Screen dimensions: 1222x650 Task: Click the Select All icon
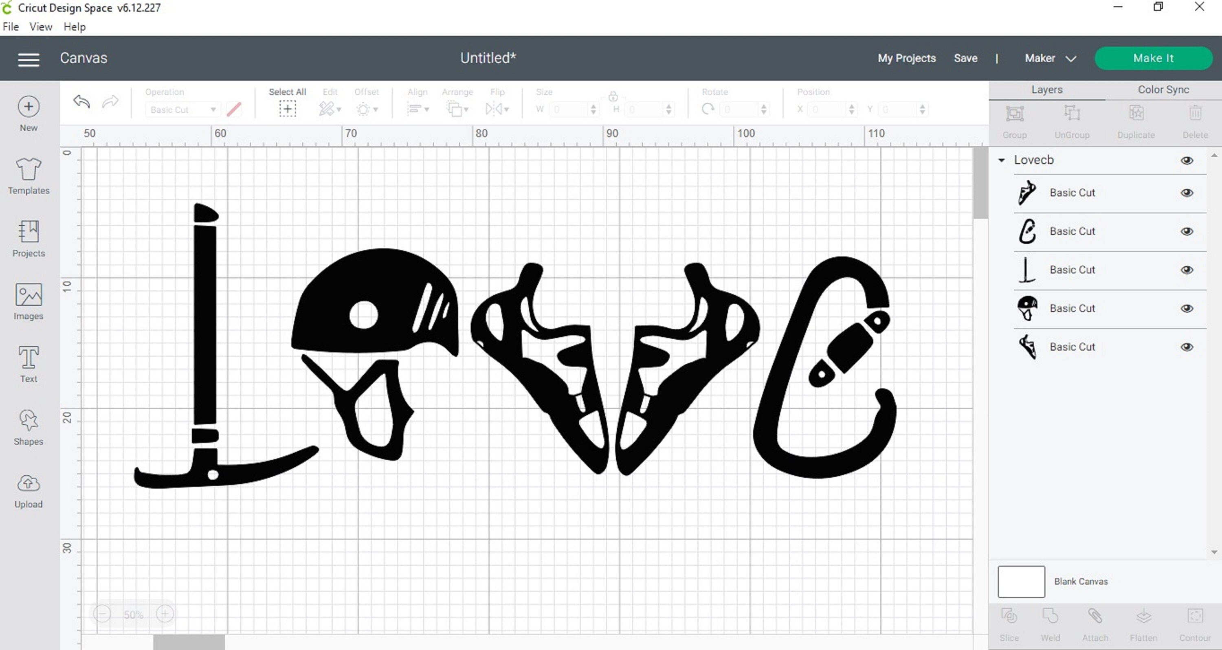pyautogui.click(x=288, y=109)
